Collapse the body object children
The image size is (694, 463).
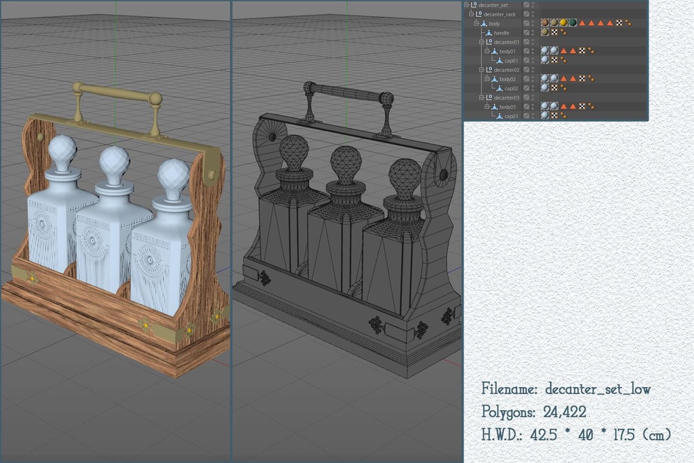476,23
